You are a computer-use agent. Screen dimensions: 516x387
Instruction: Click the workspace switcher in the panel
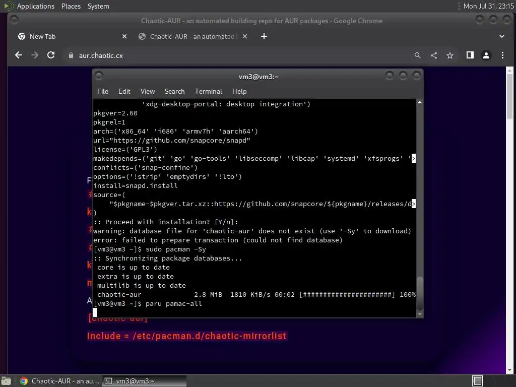click(478, 381)
